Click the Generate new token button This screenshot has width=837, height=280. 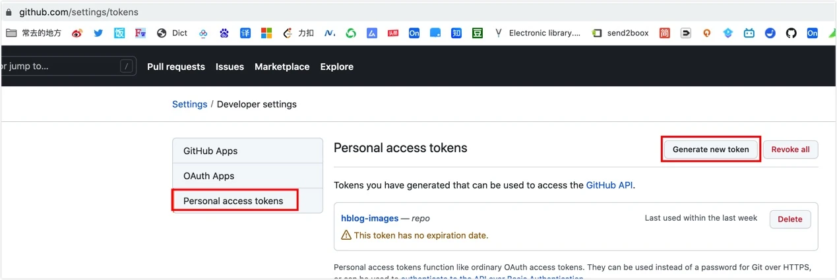pyautogui.click(x=711, y=150)
